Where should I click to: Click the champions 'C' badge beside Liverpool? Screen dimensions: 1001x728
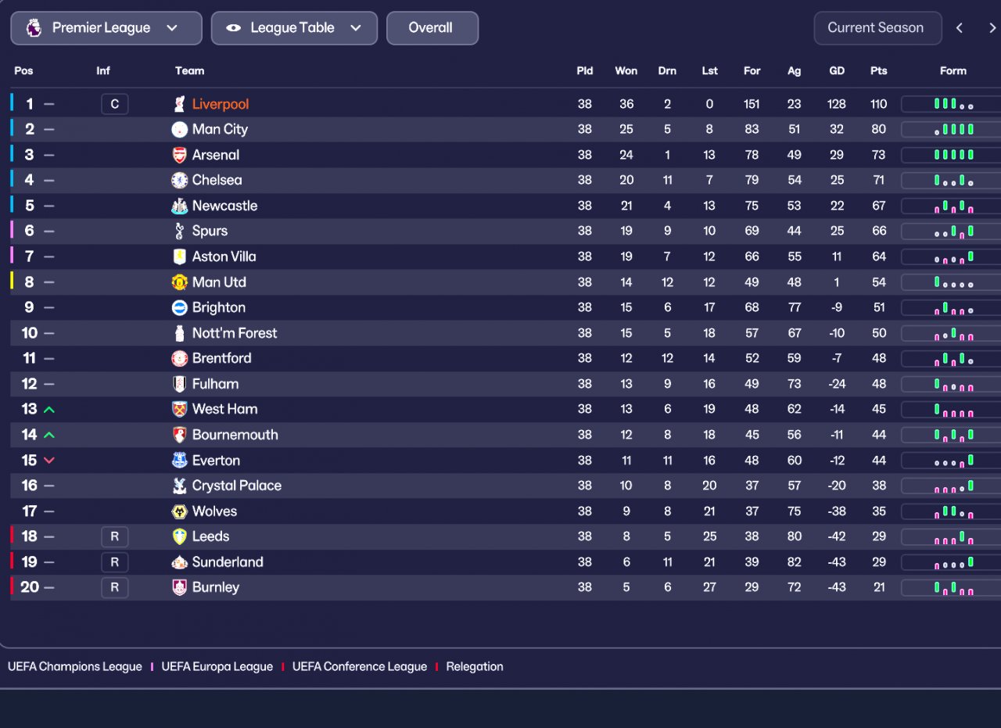point(114,104)
